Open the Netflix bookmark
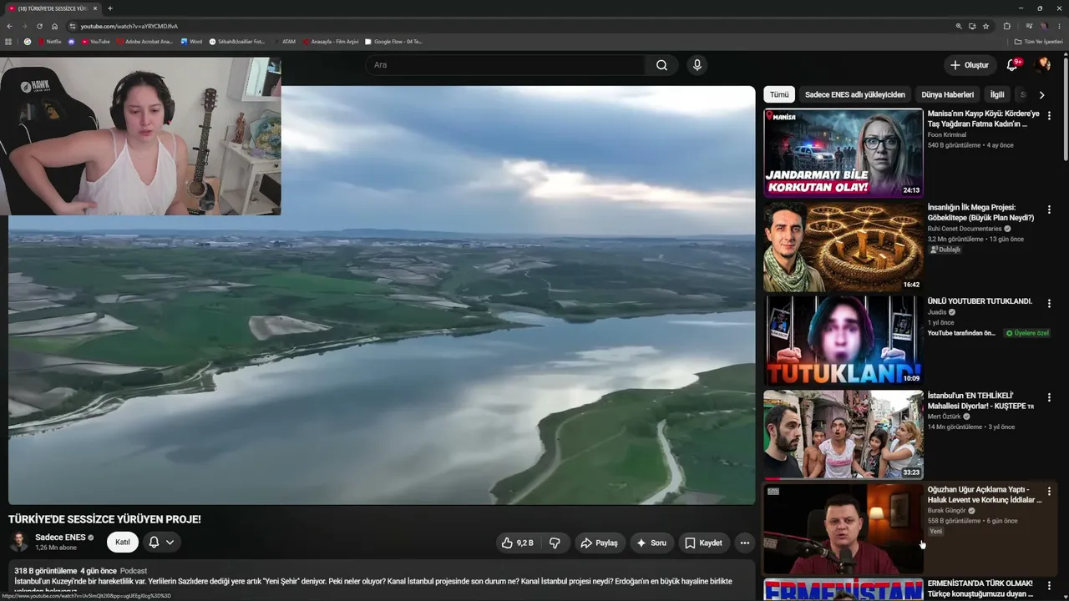This screenshot has height=601, width=1069. point(50,41)
